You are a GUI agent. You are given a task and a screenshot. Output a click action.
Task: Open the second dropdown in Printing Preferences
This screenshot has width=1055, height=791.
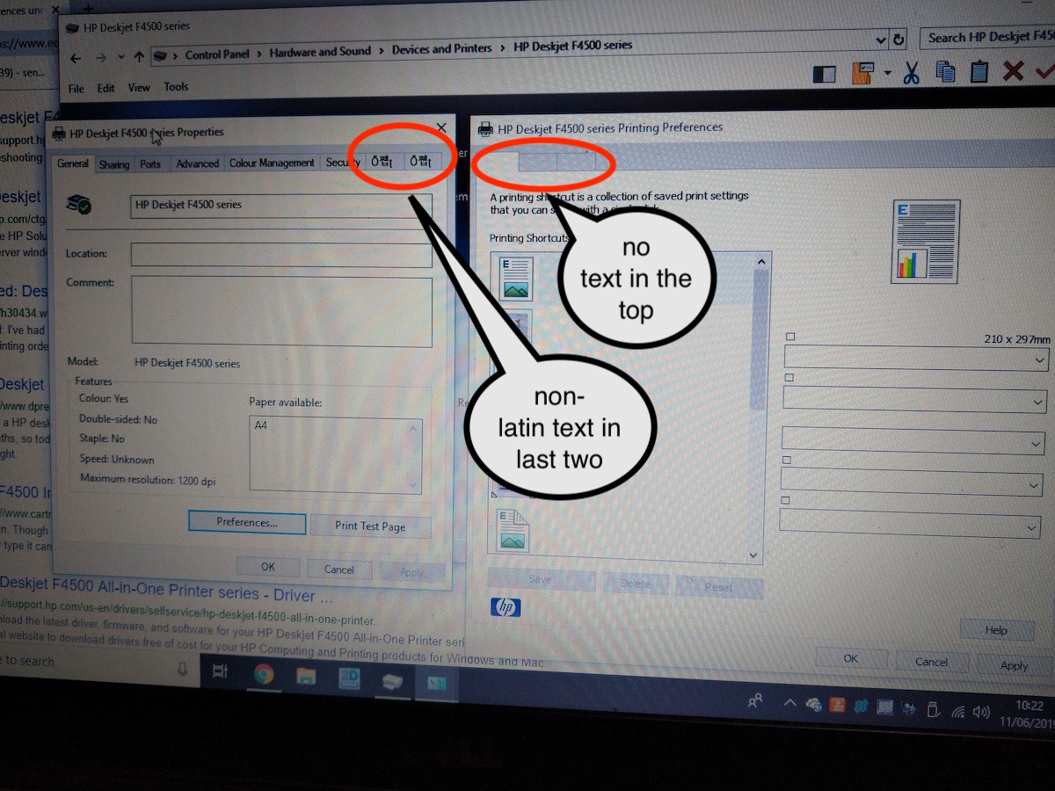tap(914, 400)
